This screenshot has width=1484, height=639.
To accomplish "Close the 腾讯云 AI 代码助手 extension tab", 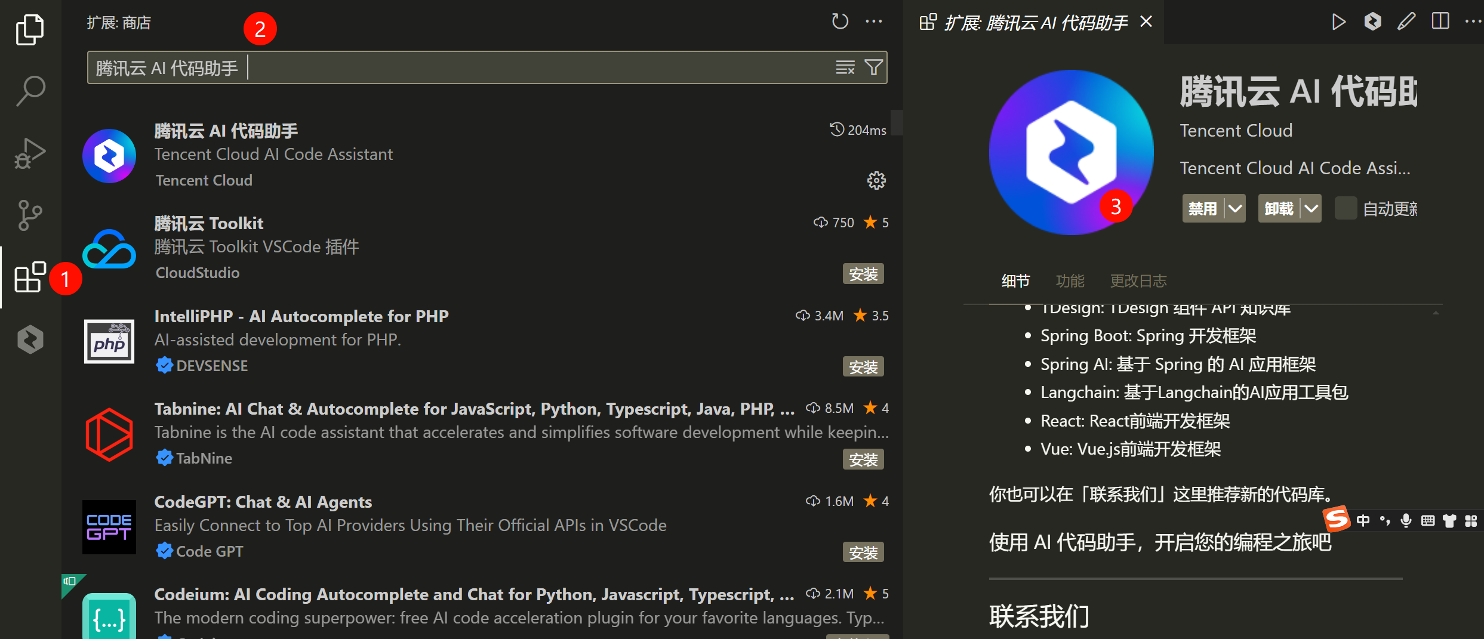I will [x=1146, y=22].
